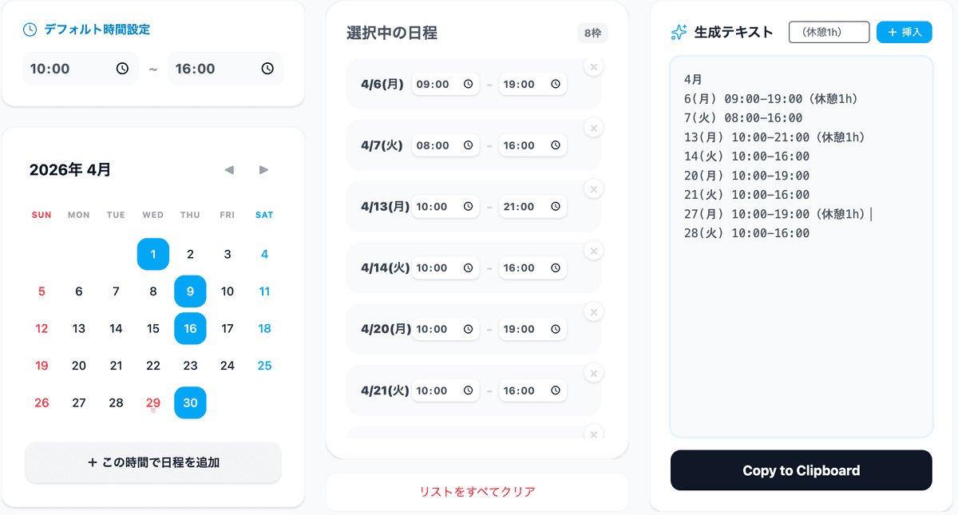
Task: Click the clock icon on 4/6(月) start time
Action: point(469,84)
